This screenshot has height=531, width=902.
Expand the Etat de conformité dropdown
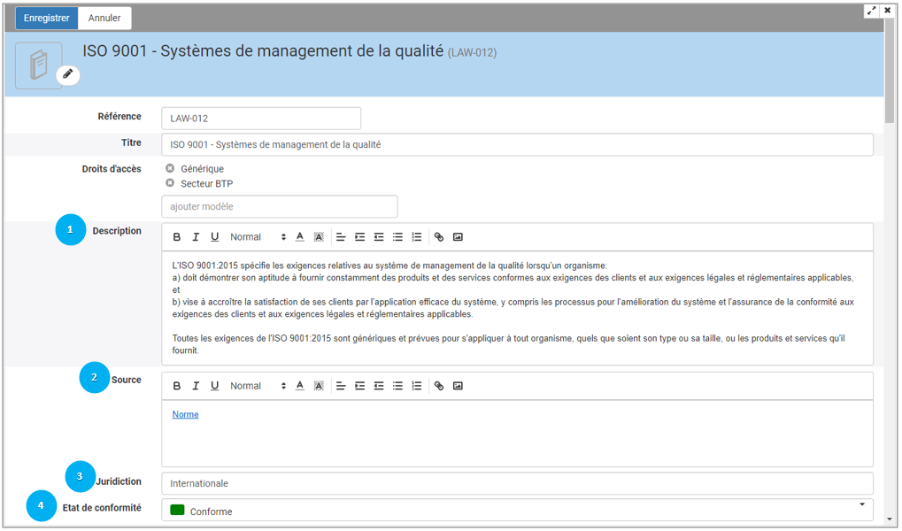pos(861,505)
